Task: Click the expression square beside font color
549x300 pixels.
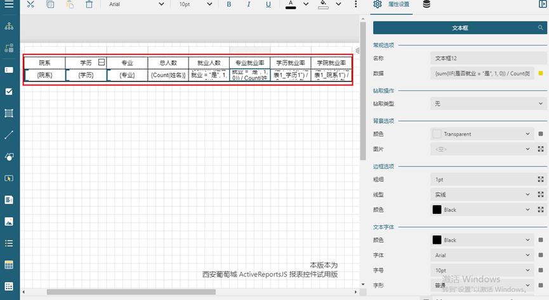Action: 541,241
